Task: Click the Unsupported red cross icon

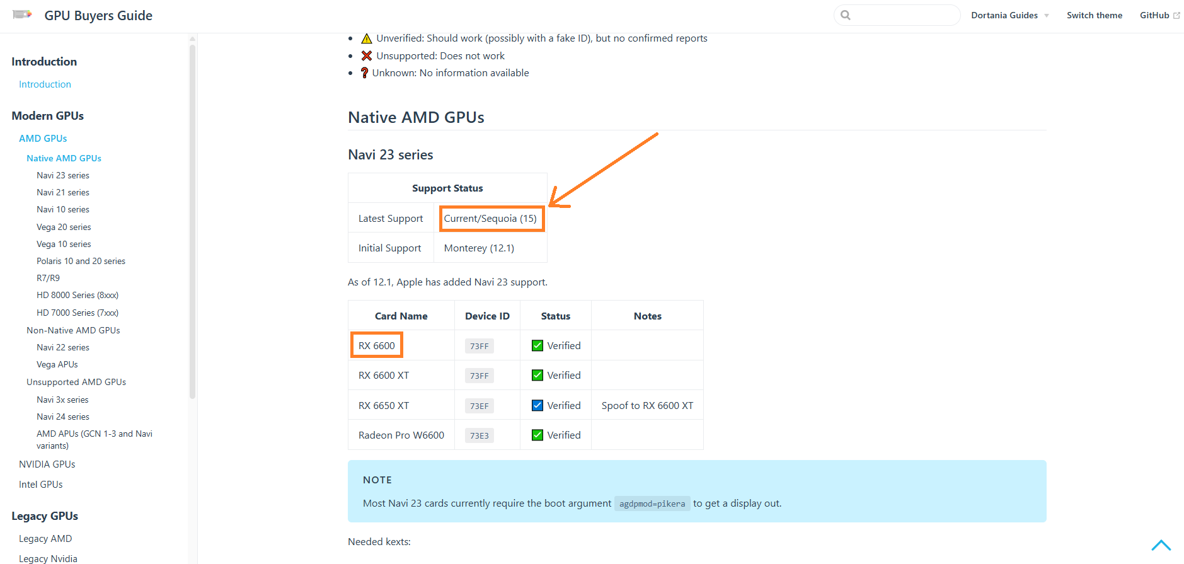Action: click(x=367, y=56)
